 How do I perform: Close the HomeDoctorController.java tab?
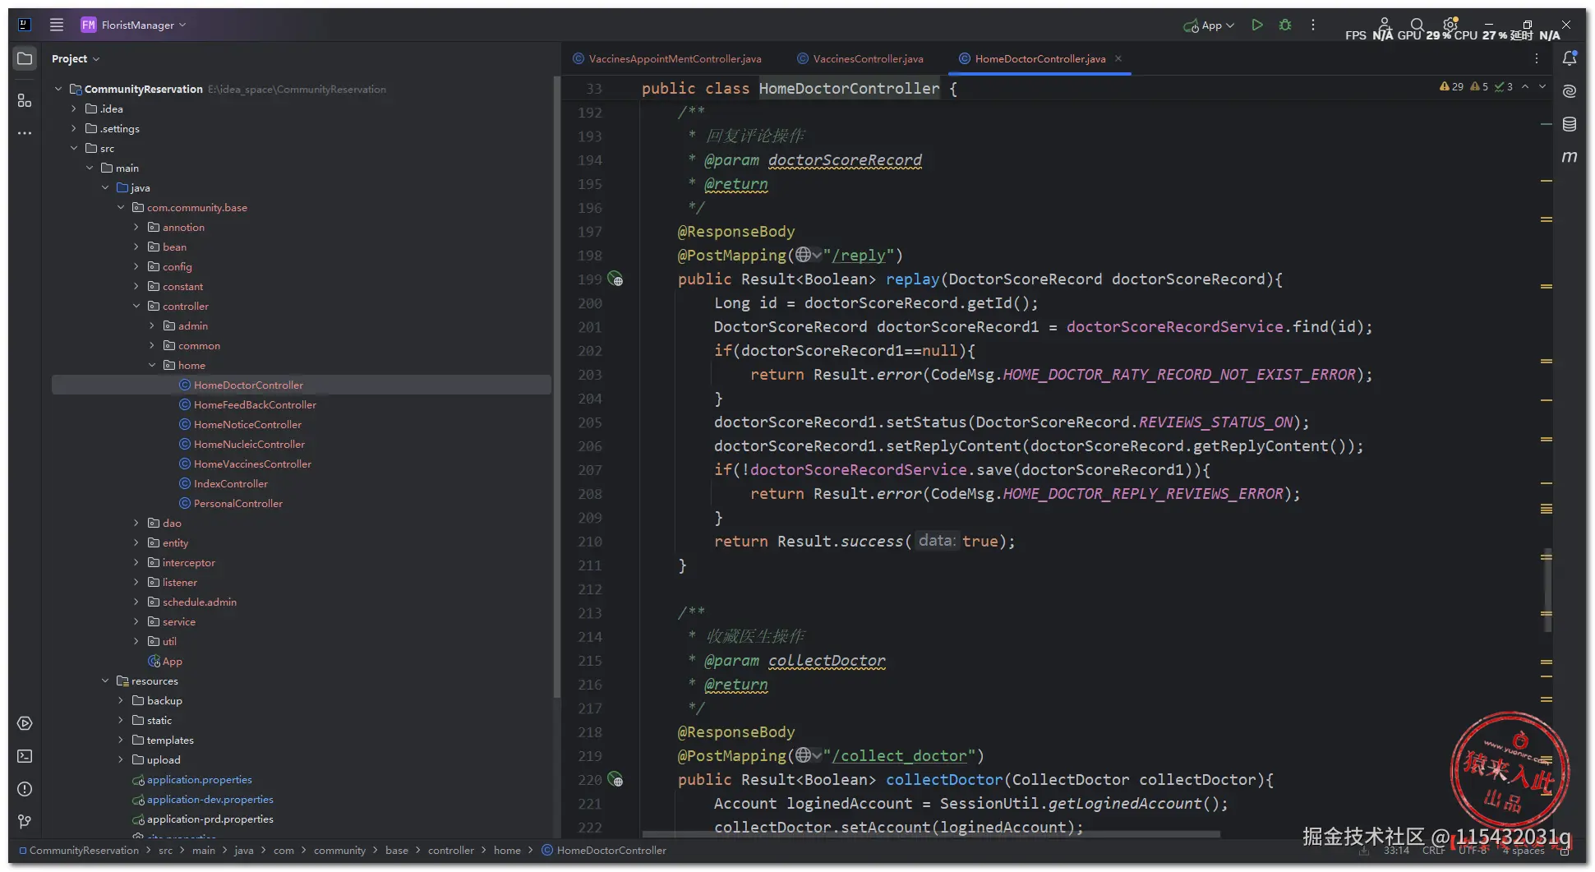(1118, 58)
